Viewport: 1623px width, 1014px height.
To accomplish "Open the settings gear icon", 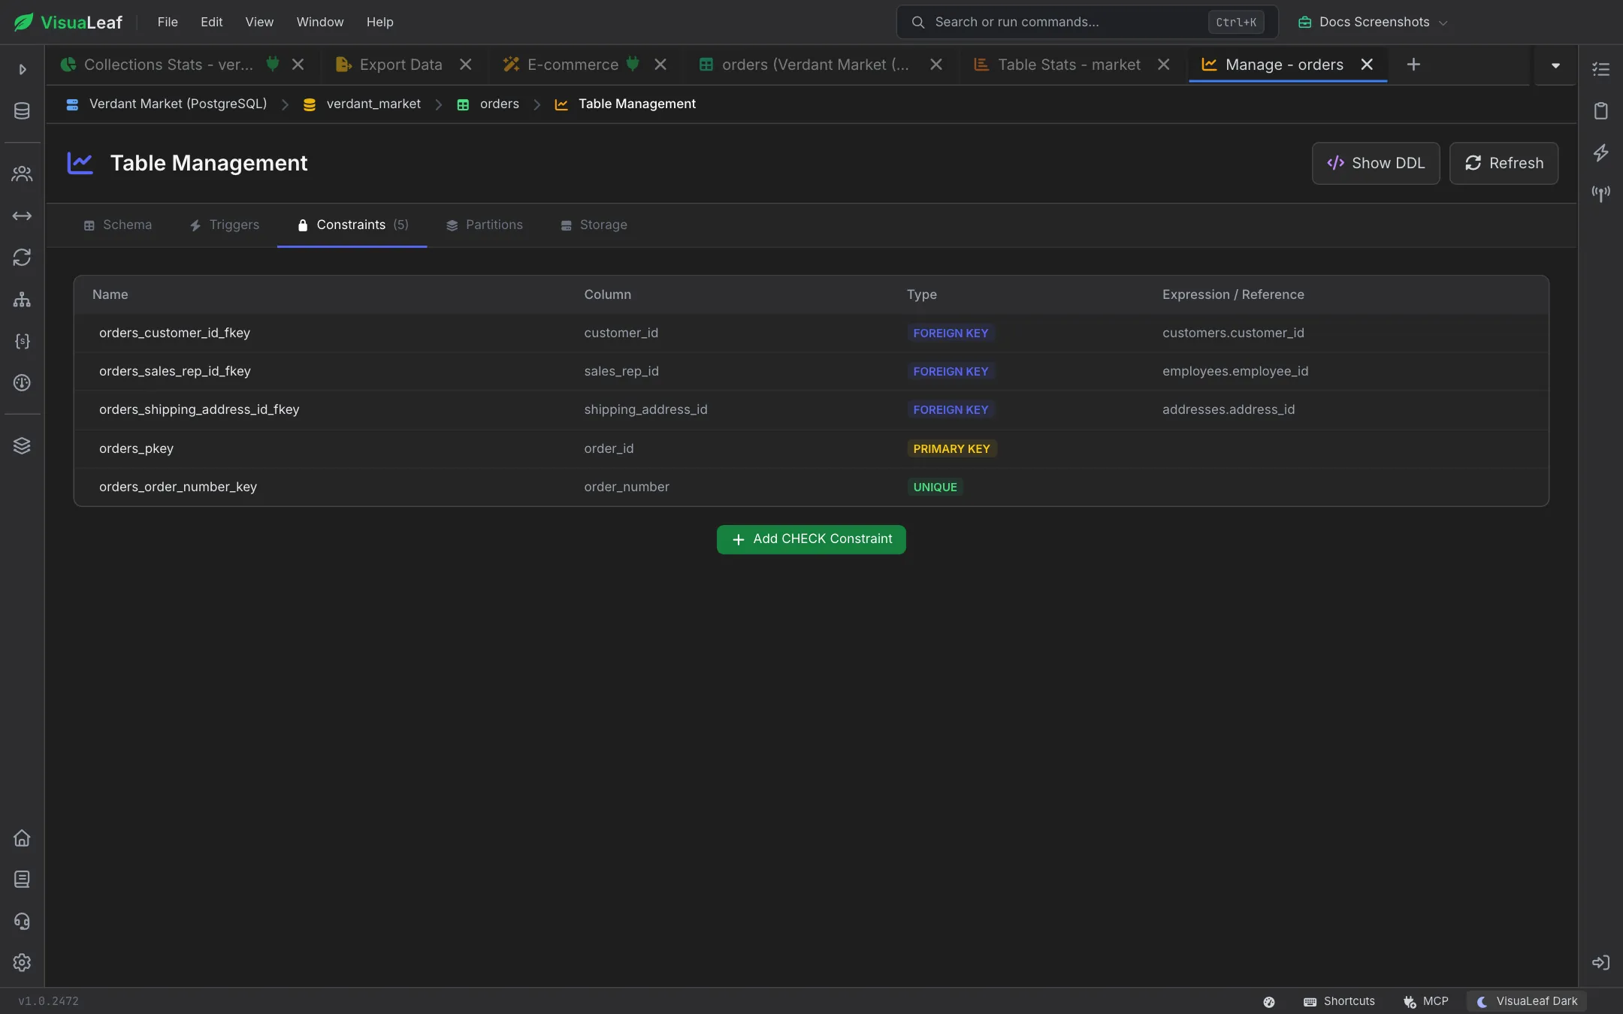I will point(22,963).
